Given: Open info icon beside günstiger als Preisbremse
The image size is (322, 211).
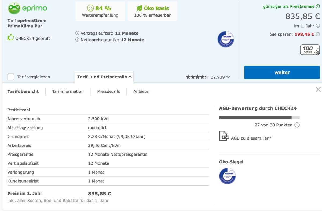Looking at the screenshot, I should [x=318, y=6].
